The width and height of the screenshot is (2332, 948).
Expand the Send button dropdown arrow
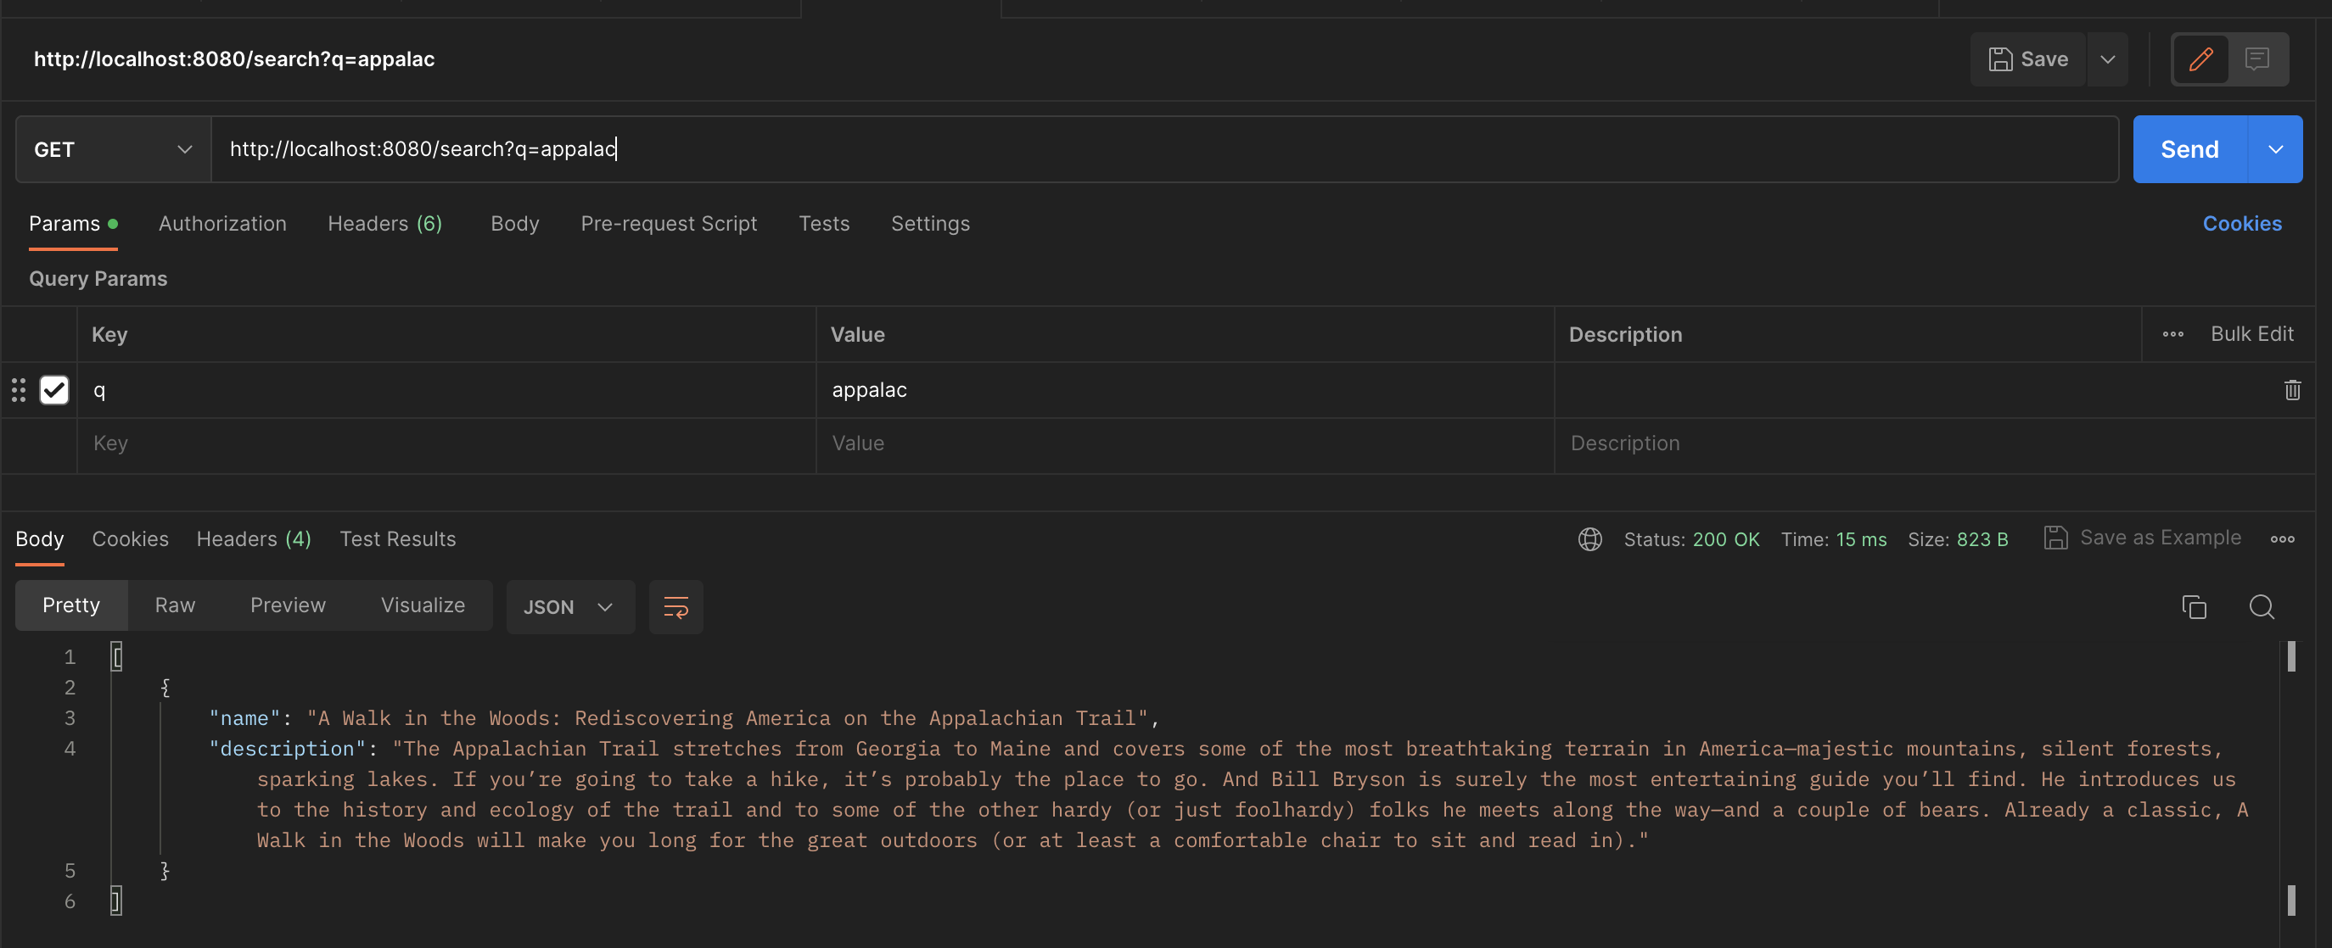pyautogui.click(x=2275, y=149)
